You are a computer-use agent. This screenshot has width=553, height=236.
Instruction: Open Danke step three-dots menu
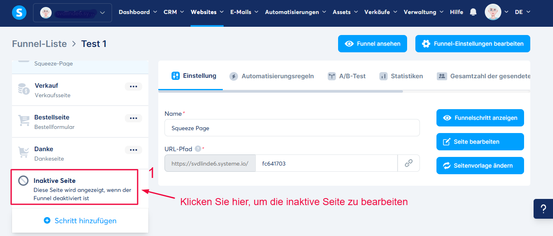[133, 150]
